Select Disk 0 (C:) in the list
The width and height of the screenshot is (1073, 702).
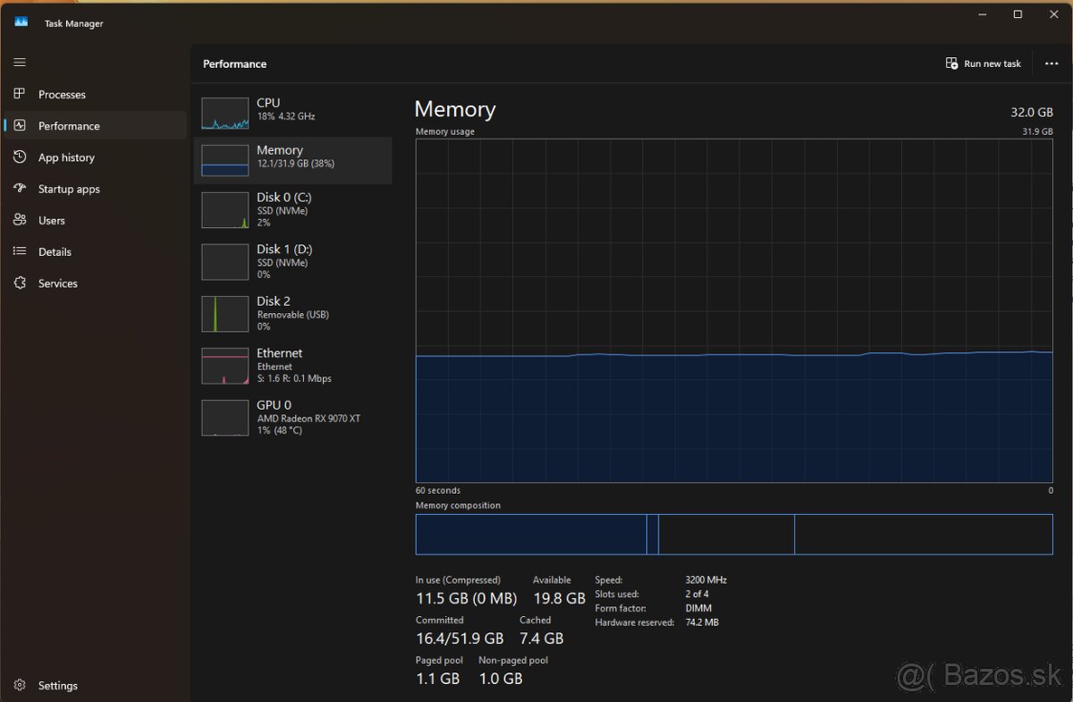(286, 209)
